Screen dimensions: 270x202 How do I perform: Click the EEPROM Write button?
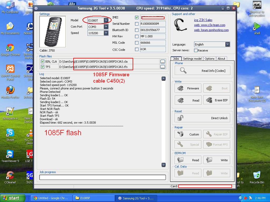click(217, 160)
